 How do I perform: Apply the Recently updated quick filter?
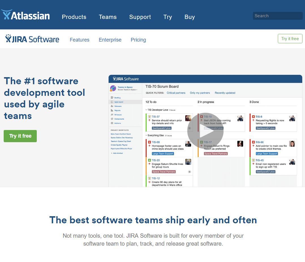coord(225,93)
